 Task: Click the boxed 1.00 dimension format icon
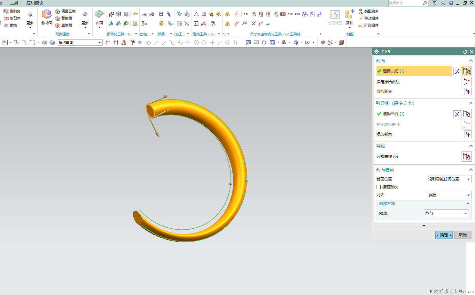coord(283,14)
